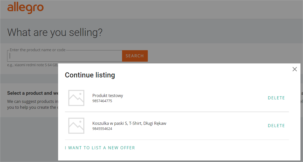
Task: Focus the product name or code field
Action: pyautogui.click(x=65, y=56)
